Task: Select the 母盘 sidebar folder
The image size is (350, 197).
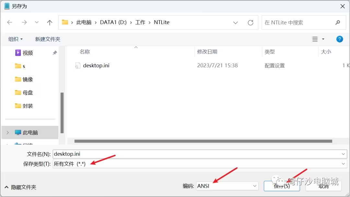Action: [26, 93]
